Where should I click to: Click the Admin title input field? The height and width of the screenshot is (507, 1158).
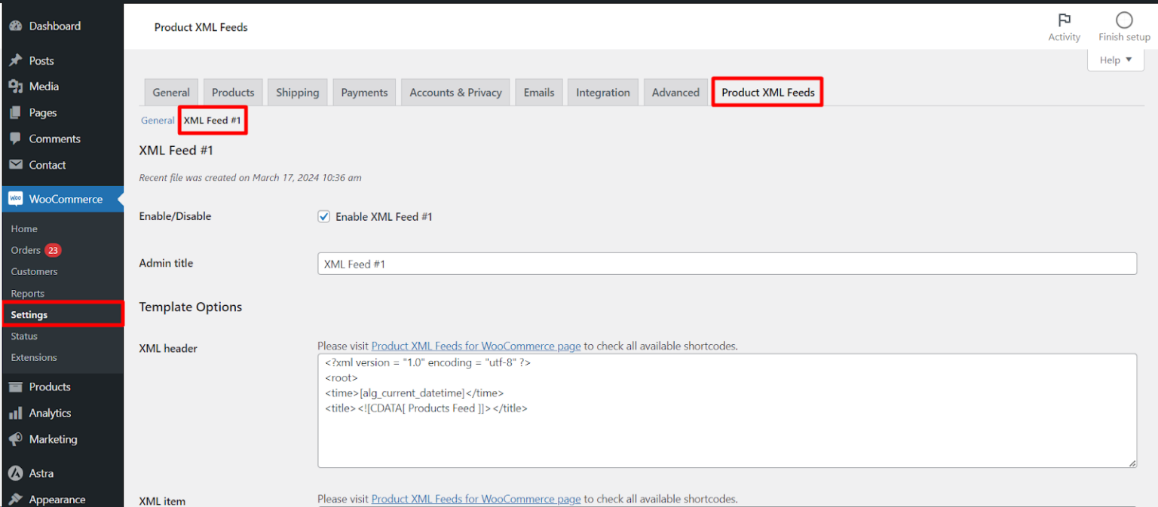(x=727, y=264)
